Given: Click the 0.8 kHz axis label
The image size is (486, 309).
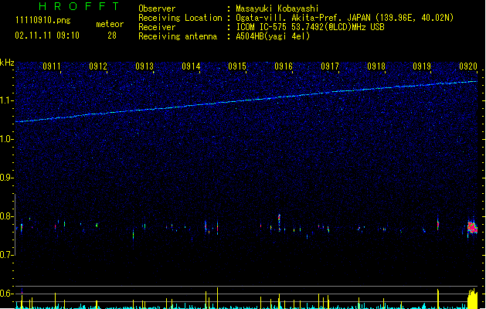Looking at the screenshot, I should tap(7, 216).
